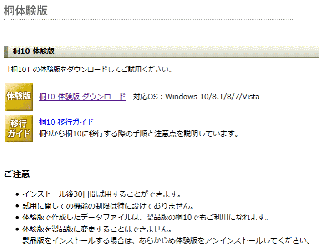The height and width of the screenshot is (250, 319).
Task: Click the 対応OS Windows 10/8.1/8/7/Vista text
Action: click(196, 97)
